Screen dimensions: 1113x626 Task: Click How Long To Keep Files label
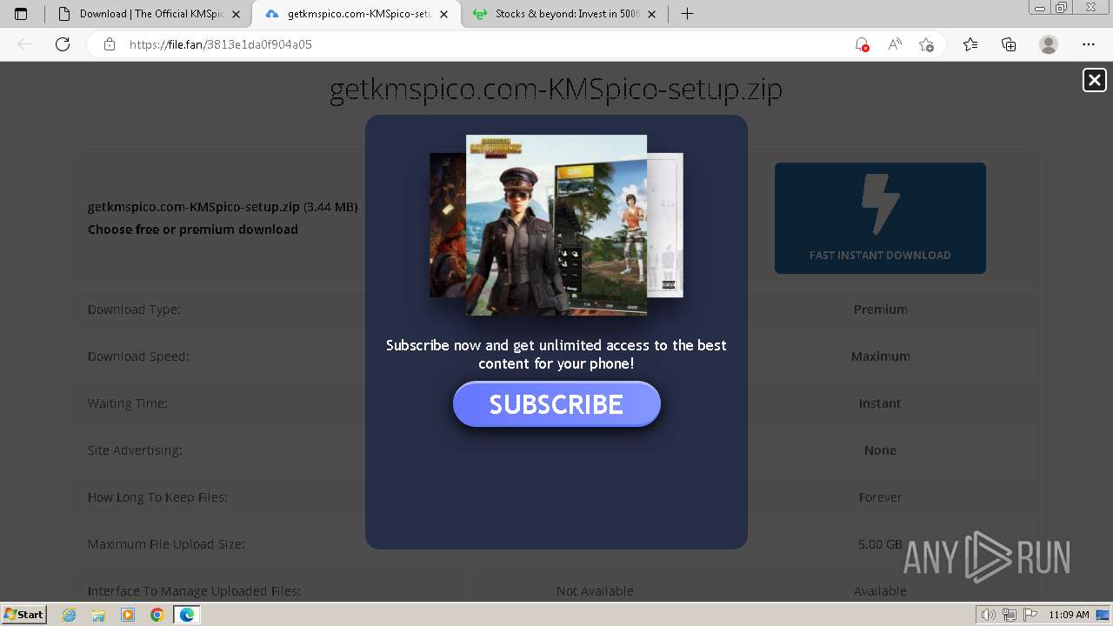[157, 497]
